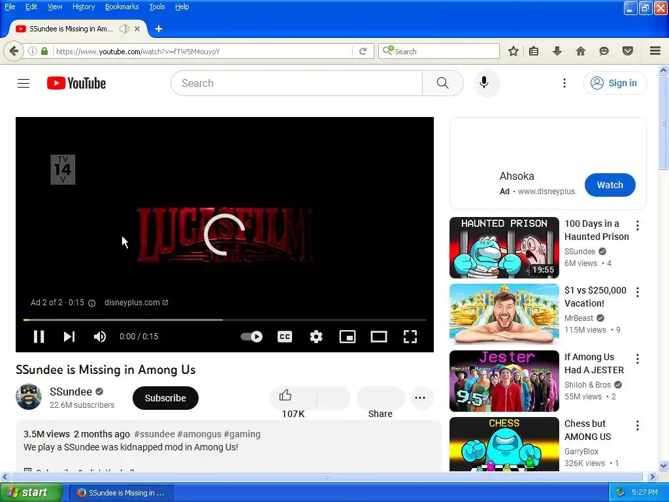The image size is (669, 502).
Task: Mute the tab via speaker icon
Action: pyautogui.click(x=123, y=29)
